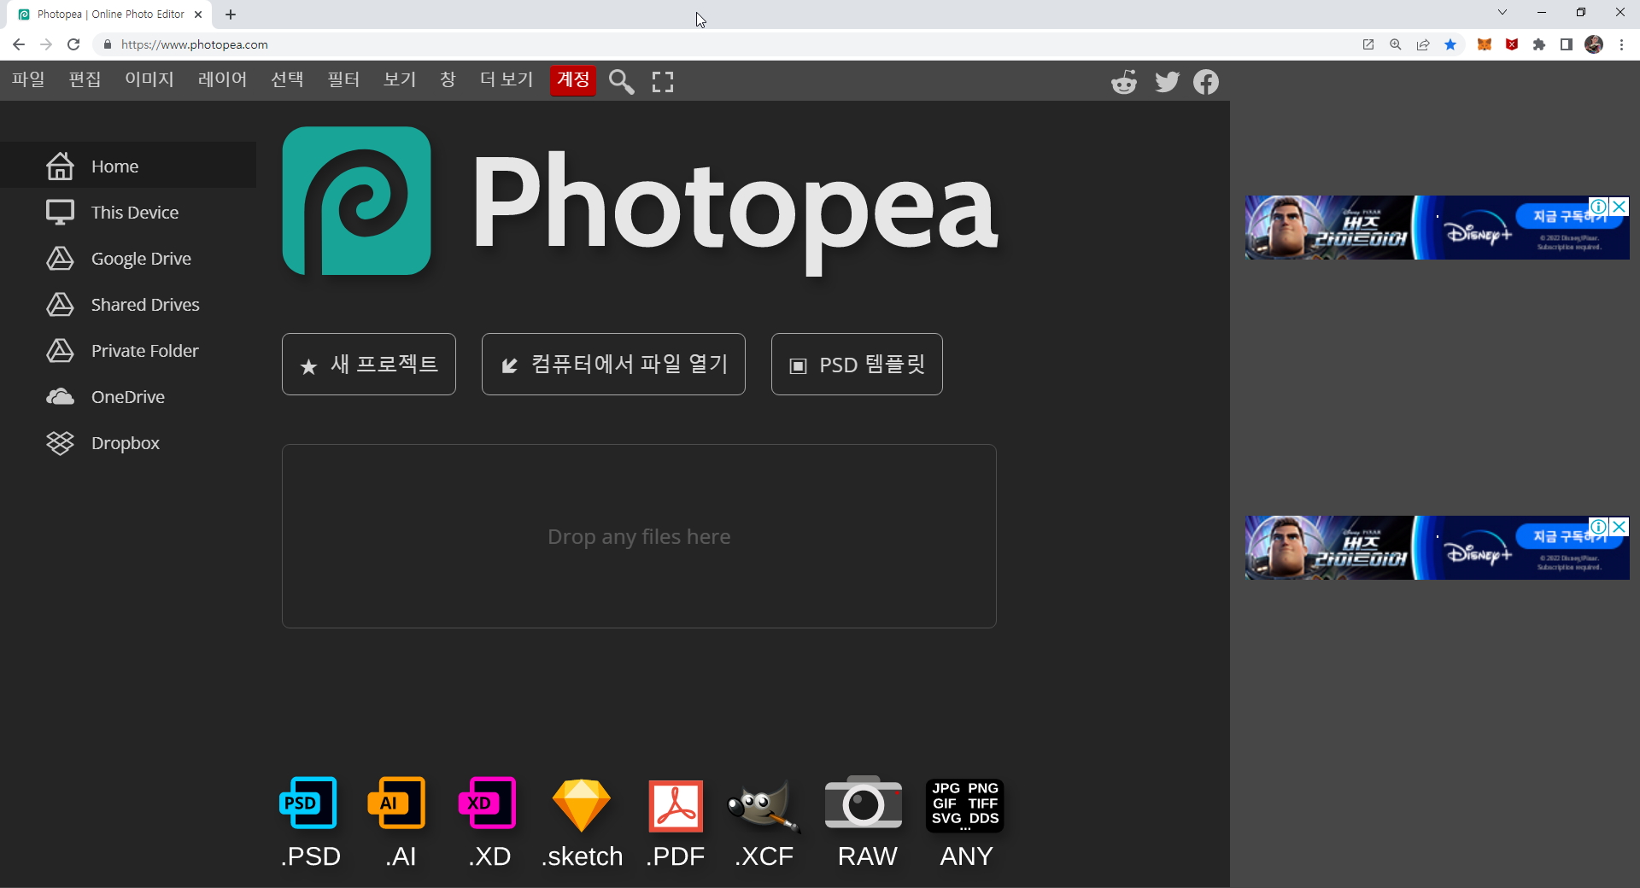The image size is (1640, 888).
Task: Open the extensions puzzle icon
Action: (1539, 44)
